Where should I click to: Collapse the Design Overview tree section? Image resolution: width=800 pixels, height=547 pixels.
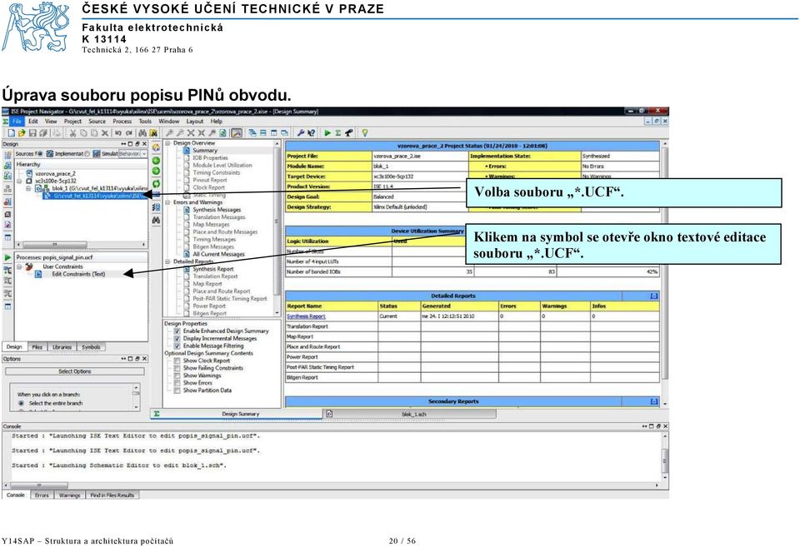point(167,143)
